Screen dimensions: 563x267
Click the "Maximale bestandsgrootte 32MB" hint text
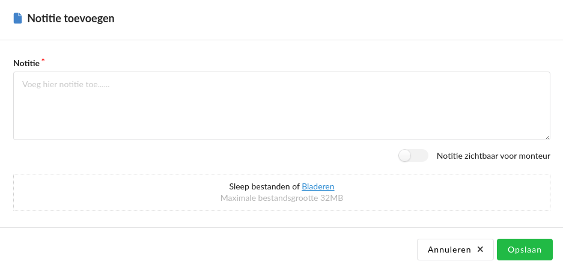(x=281, y=198)
